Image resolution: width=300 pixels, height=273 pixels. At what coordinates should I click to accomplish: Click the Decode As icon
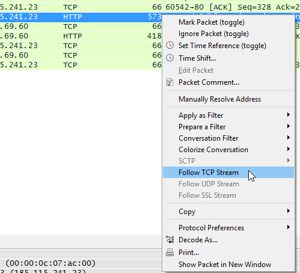tap(170, 240)
